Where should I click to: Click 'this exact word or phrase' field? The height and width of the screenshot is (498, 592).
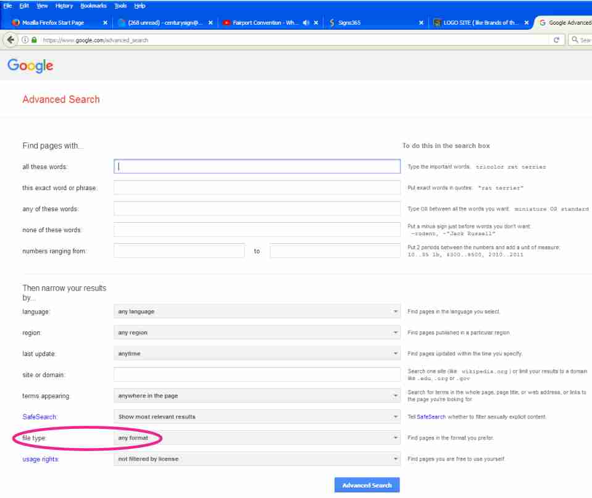point(257,188)
